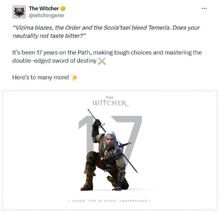The width and height of the screenshot is (221, 214).
Task: Click the crossed swords emoji
Action: (102, 61)
